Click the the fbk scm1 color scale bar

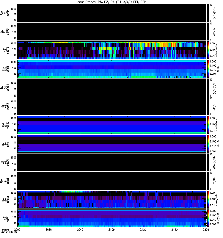pos(208,218)
